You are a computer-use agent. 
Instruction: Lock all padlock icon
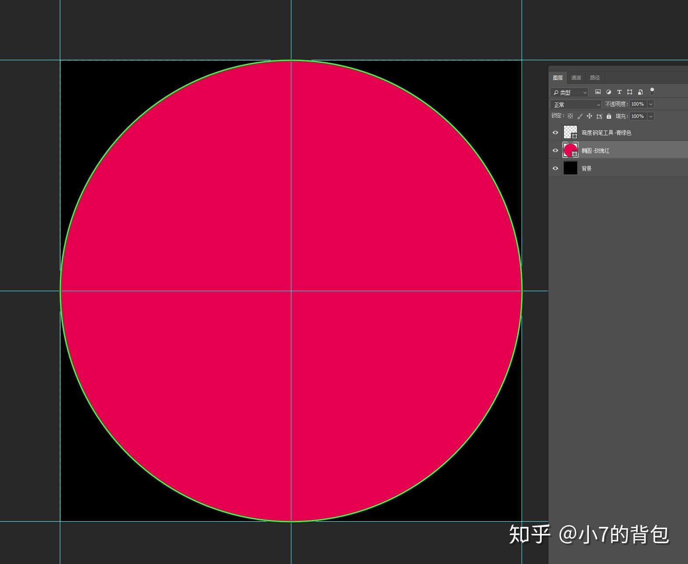[x=609, y=116]
